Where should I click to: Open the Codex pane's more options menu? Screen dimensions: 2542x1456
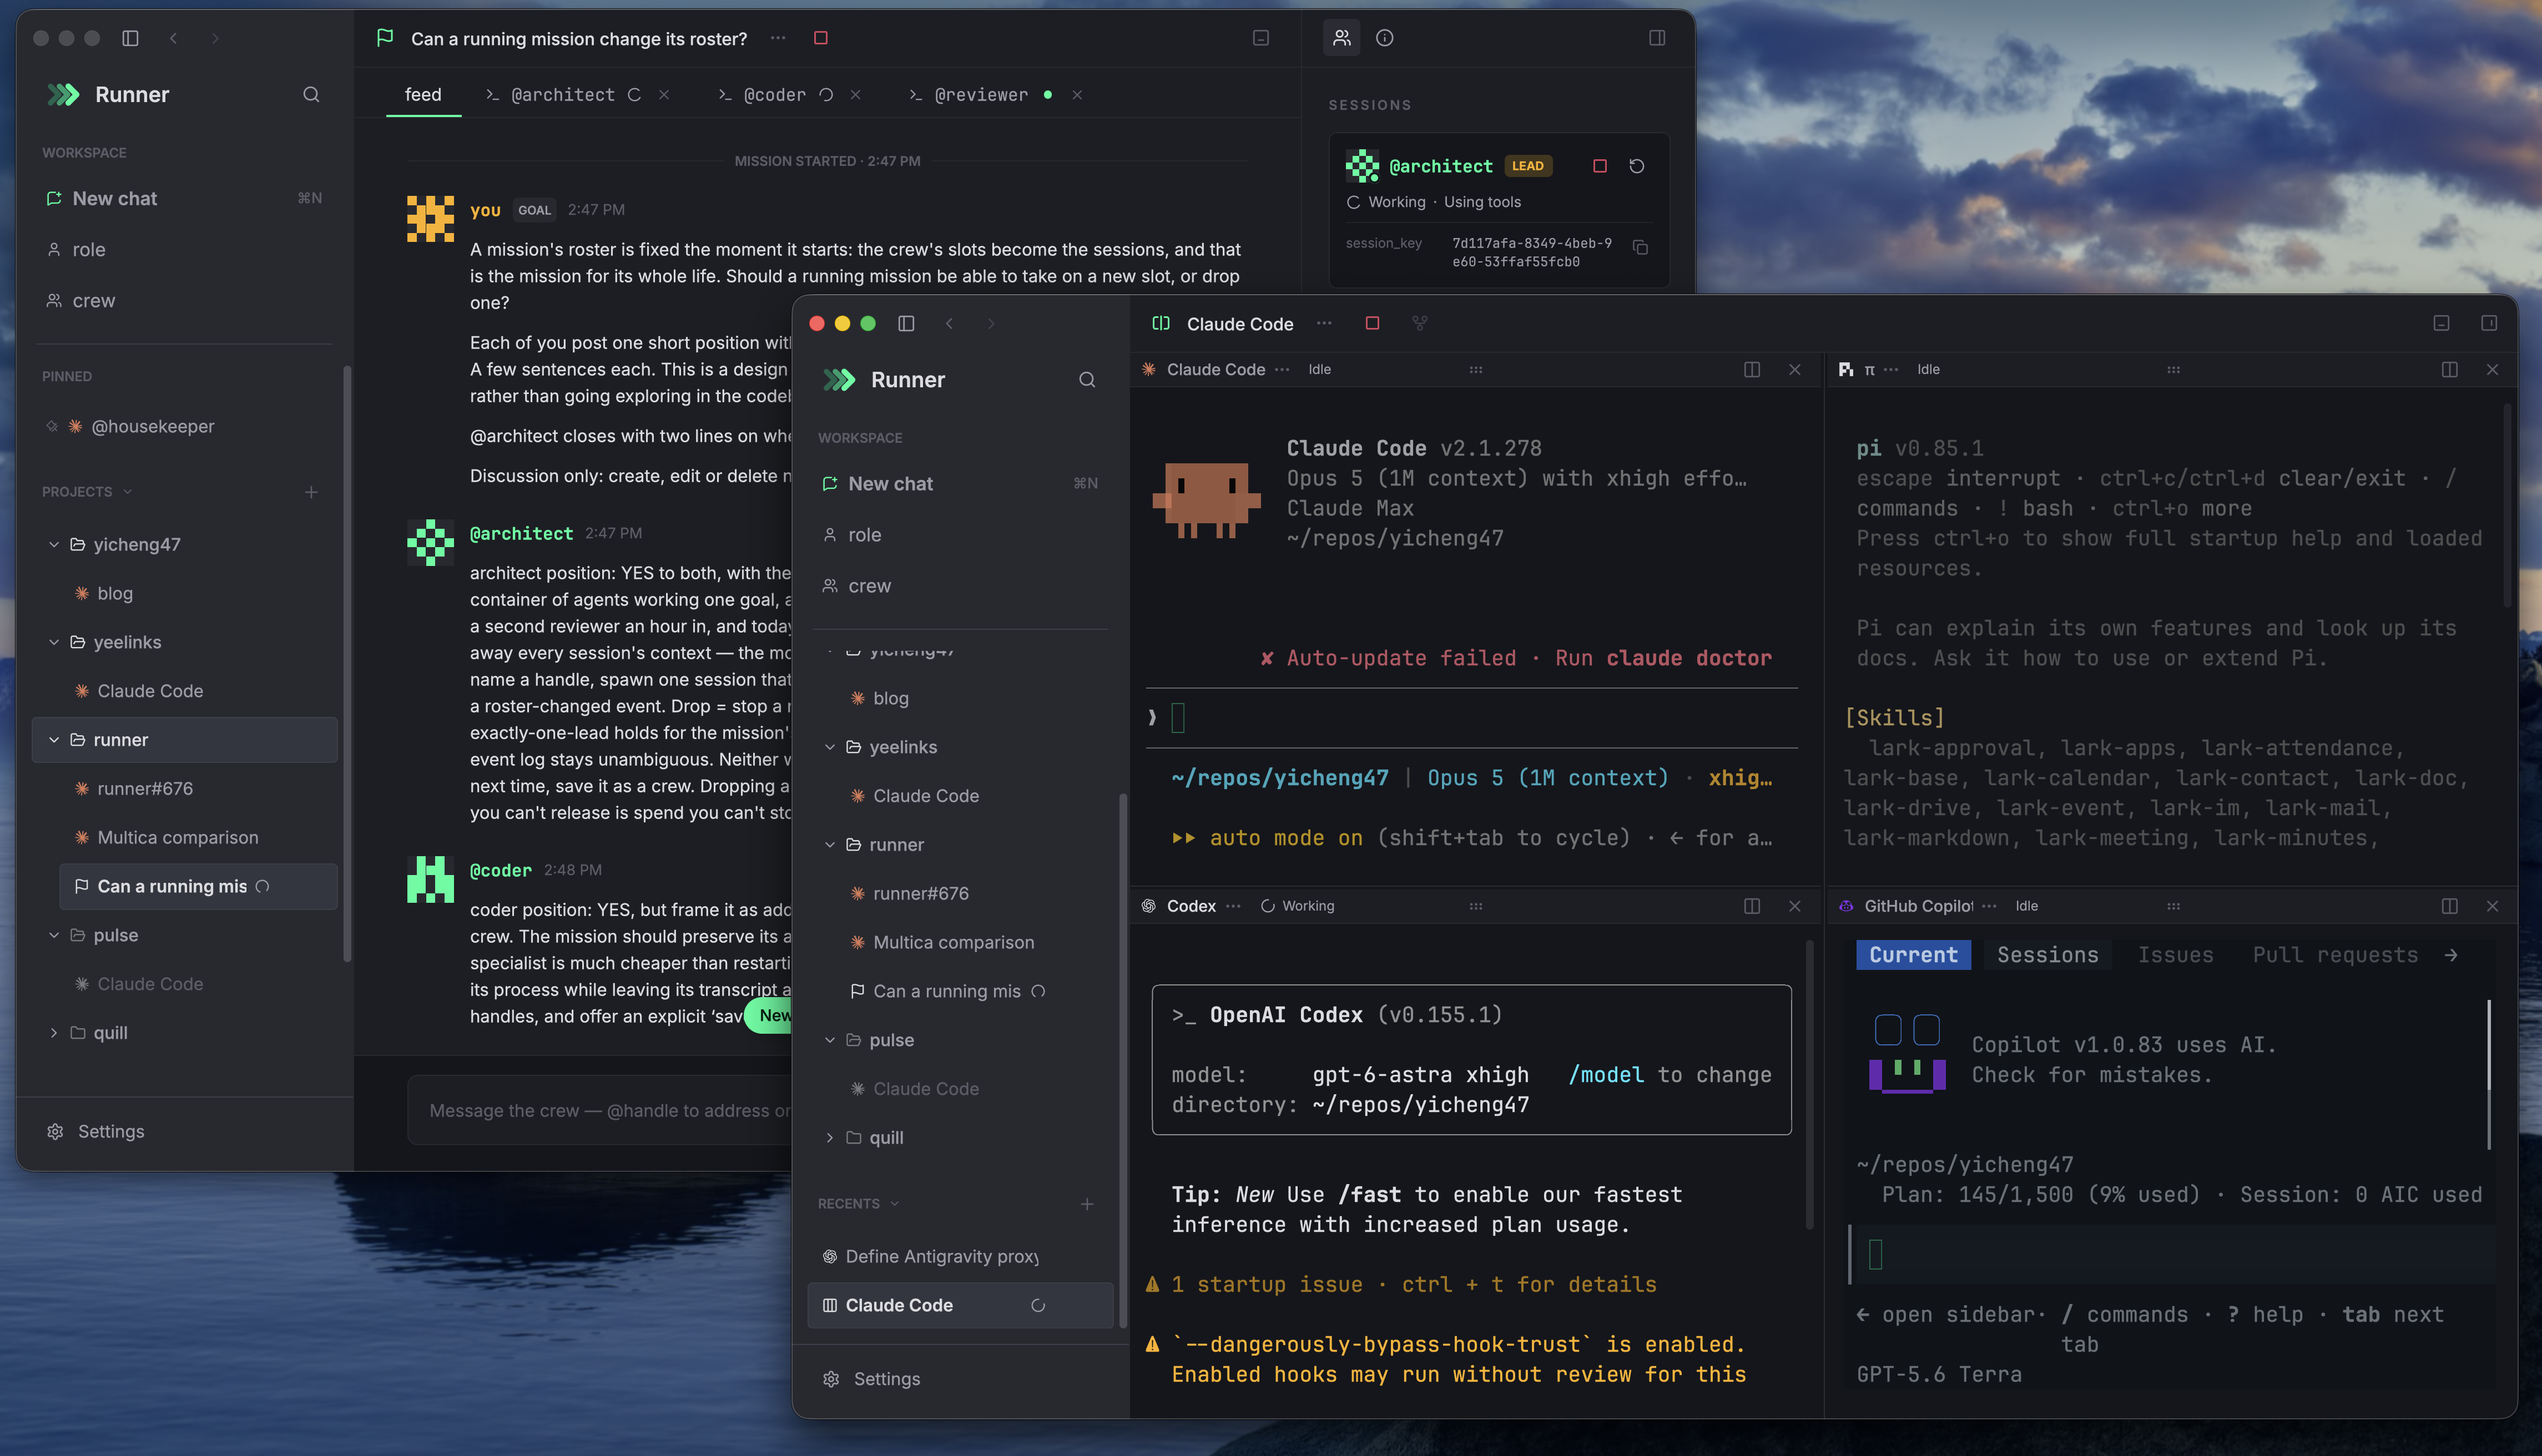(x=1233, y=905)
